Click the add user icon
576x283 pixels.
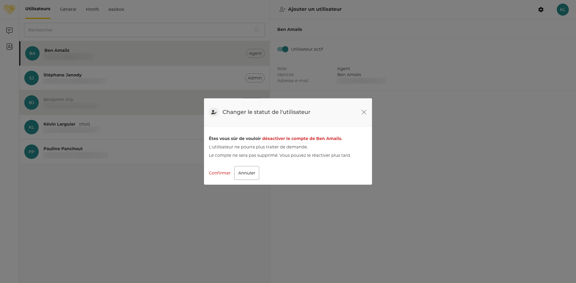[x=282, y=9]
